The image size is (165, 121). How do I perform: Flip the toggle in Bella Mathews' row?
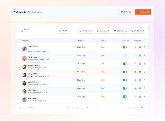click(125, 80)
